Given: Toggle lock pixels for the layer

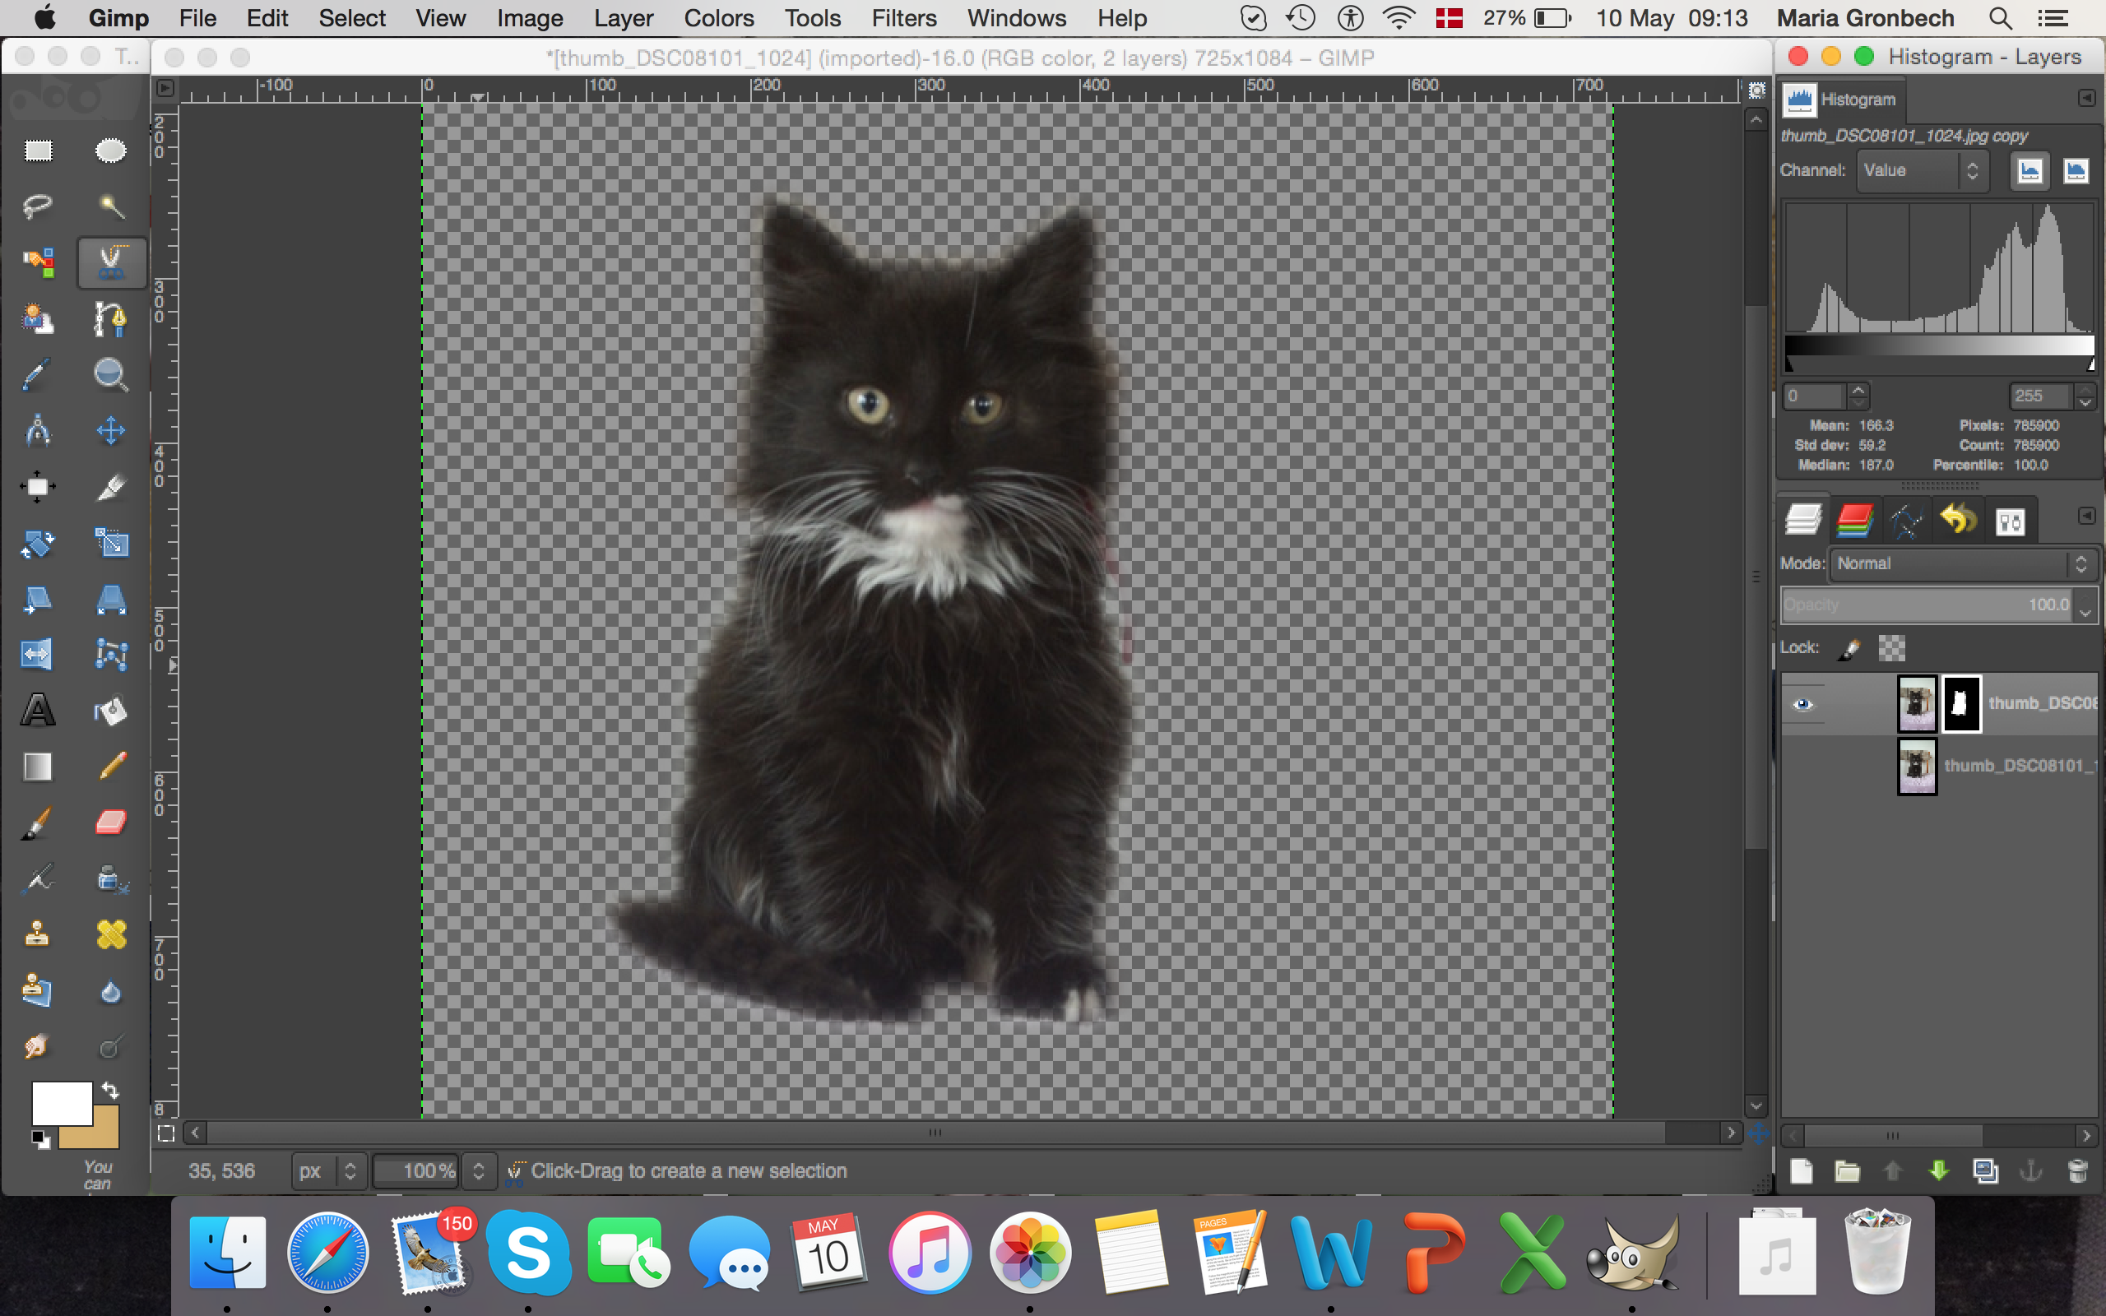Looking at the screenshot, I should [x=1850, y=648].
